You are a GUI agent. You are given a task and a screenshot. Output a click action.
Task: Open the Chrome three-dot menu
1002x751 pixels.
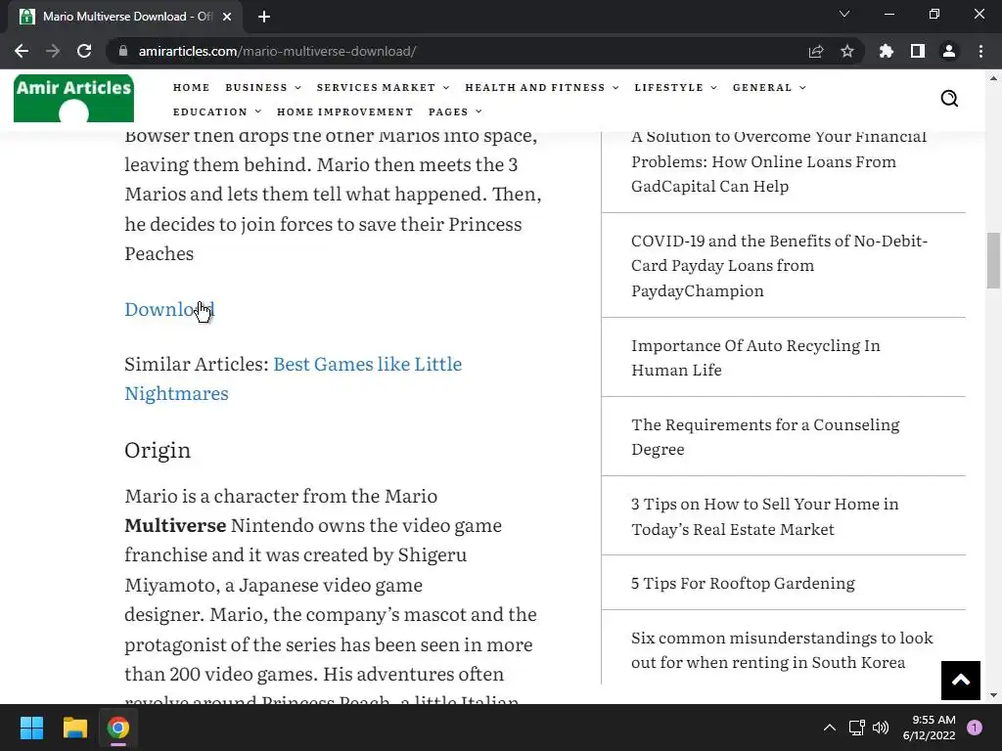click(980, 51)
